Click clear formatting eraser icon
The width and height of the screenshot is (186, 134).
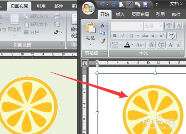[172, 36]
